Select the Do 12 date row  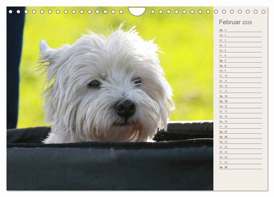tap(240, 86)
